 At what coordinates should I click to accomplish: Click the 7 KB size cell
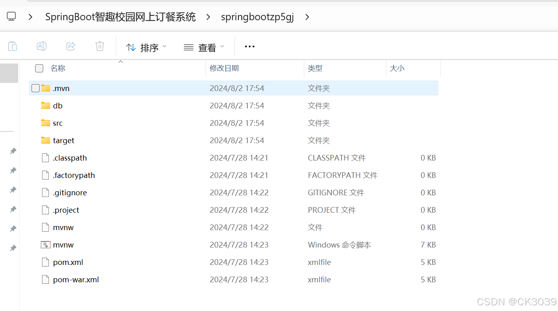click(x=428, y=245)
